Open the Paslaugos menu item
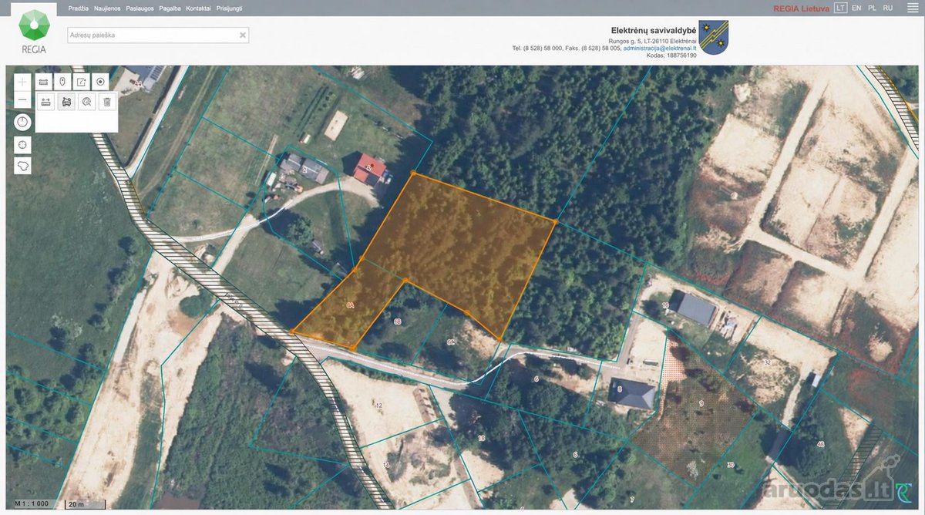This screenshot has width=925, height=515. [140, 8]
